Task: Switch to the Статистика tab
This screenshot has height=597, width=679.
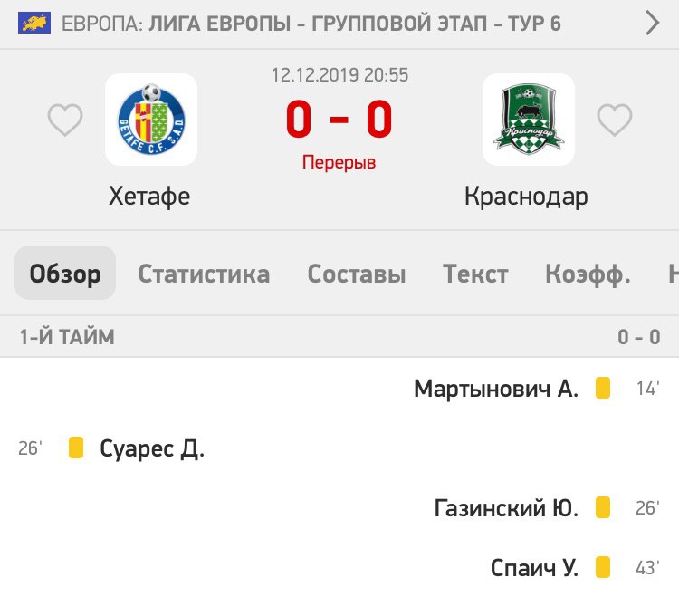Action: click(204, 274)
